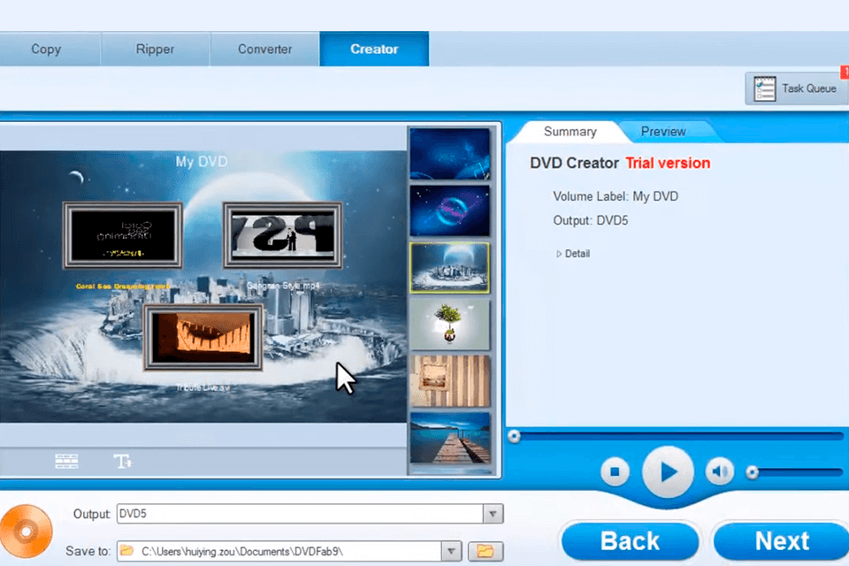Viewport: 849px width, 566px height.
Task: Click the Next button
Action: coord(782,540)
